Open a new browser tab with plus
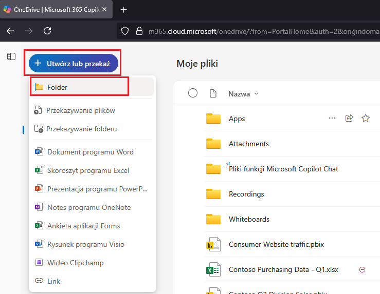Screen dimensions: 380x294 [x=123, y=10]
